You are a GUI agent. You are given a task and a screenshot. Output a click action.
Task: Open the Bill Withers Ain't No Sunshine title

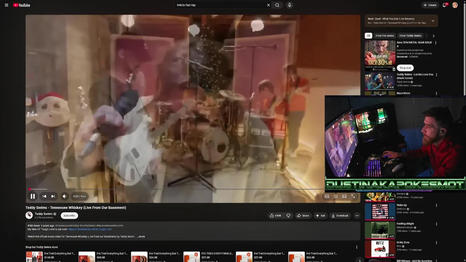tap(414, 261)
